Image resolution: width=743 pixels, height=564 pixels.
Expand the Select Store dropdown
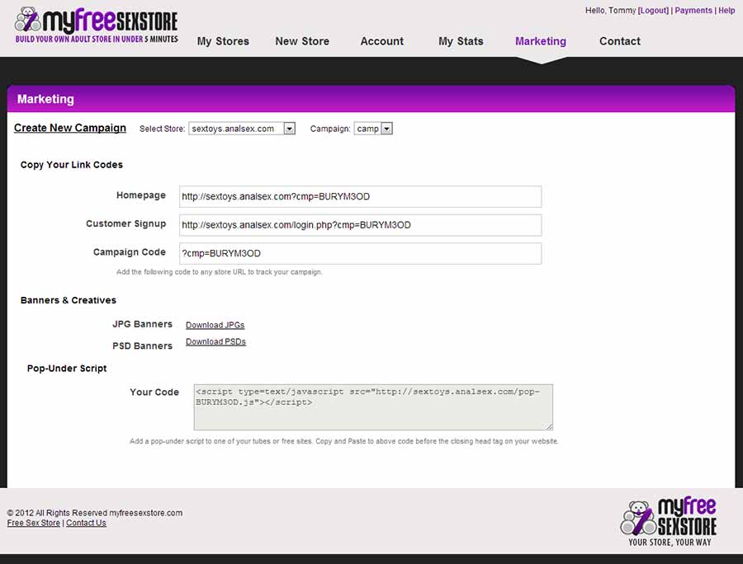(242, 129)
